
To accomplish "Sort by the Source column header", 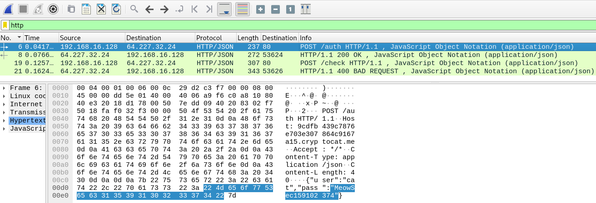I will [x=92, y=38].
